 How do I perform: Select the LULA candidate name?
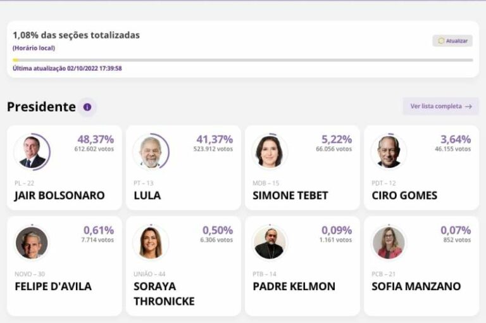click(147, 196)
